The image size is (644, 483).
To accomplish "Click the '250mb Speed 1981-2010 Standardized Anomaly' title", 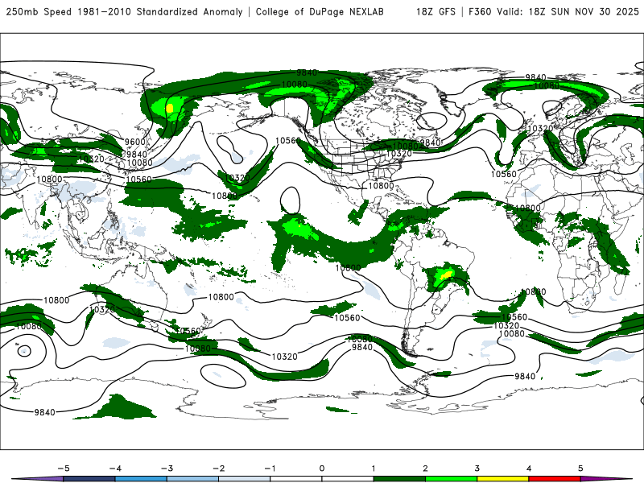I will [124, 12].
